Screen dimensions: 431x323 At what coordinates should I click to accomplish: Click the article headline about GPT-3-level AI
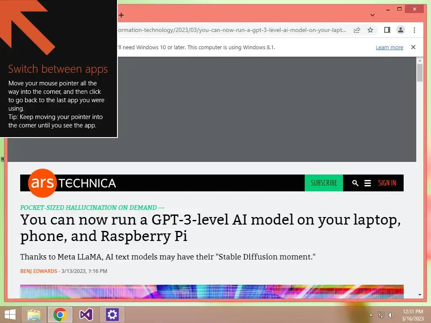point(210,228)
